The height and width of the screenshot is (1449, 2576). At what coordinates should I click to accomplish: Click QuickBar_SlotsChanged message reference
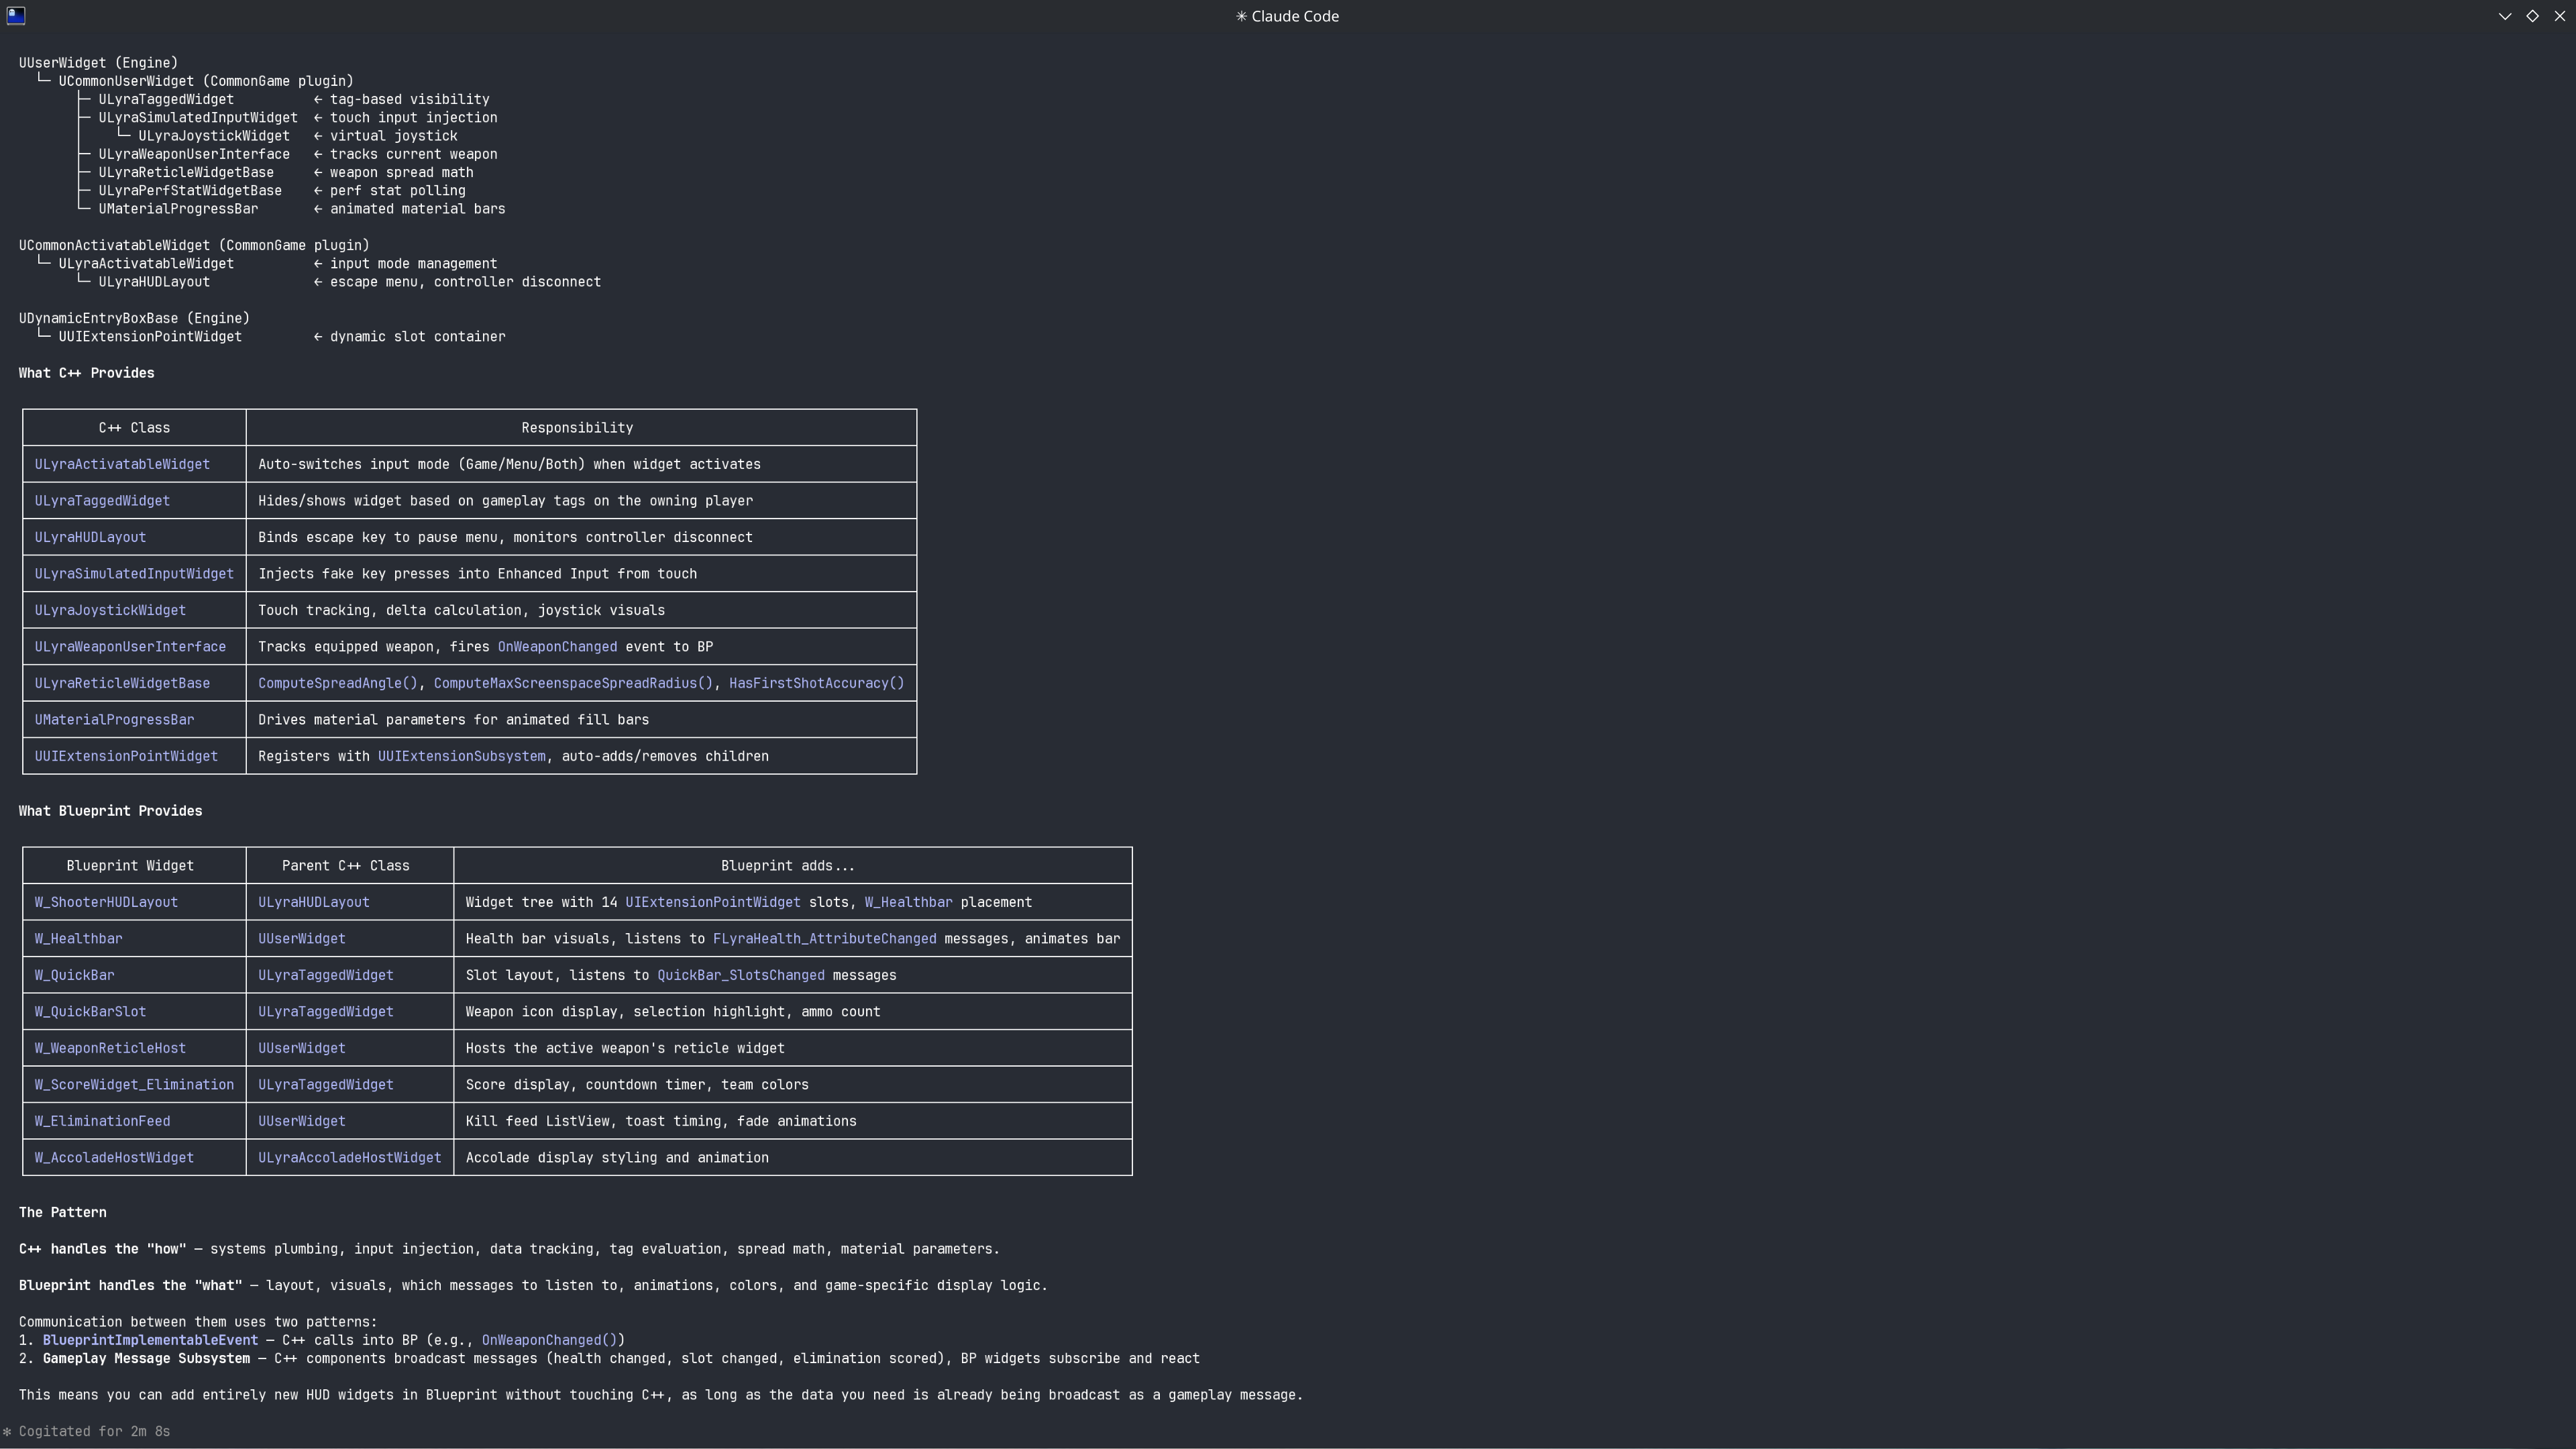tap(740, 975)
